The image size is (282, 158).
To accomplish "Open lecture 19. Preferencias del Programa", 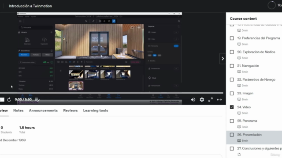I will (259, 38).
